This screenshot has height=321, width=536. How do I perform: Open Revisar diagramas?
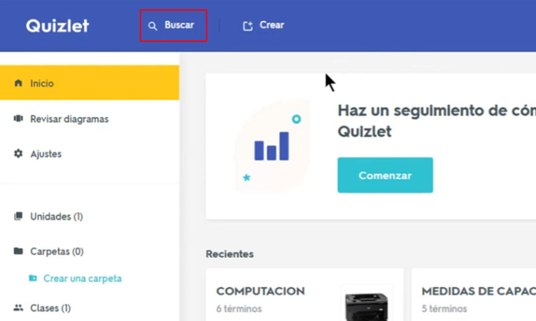pos(70,119)
